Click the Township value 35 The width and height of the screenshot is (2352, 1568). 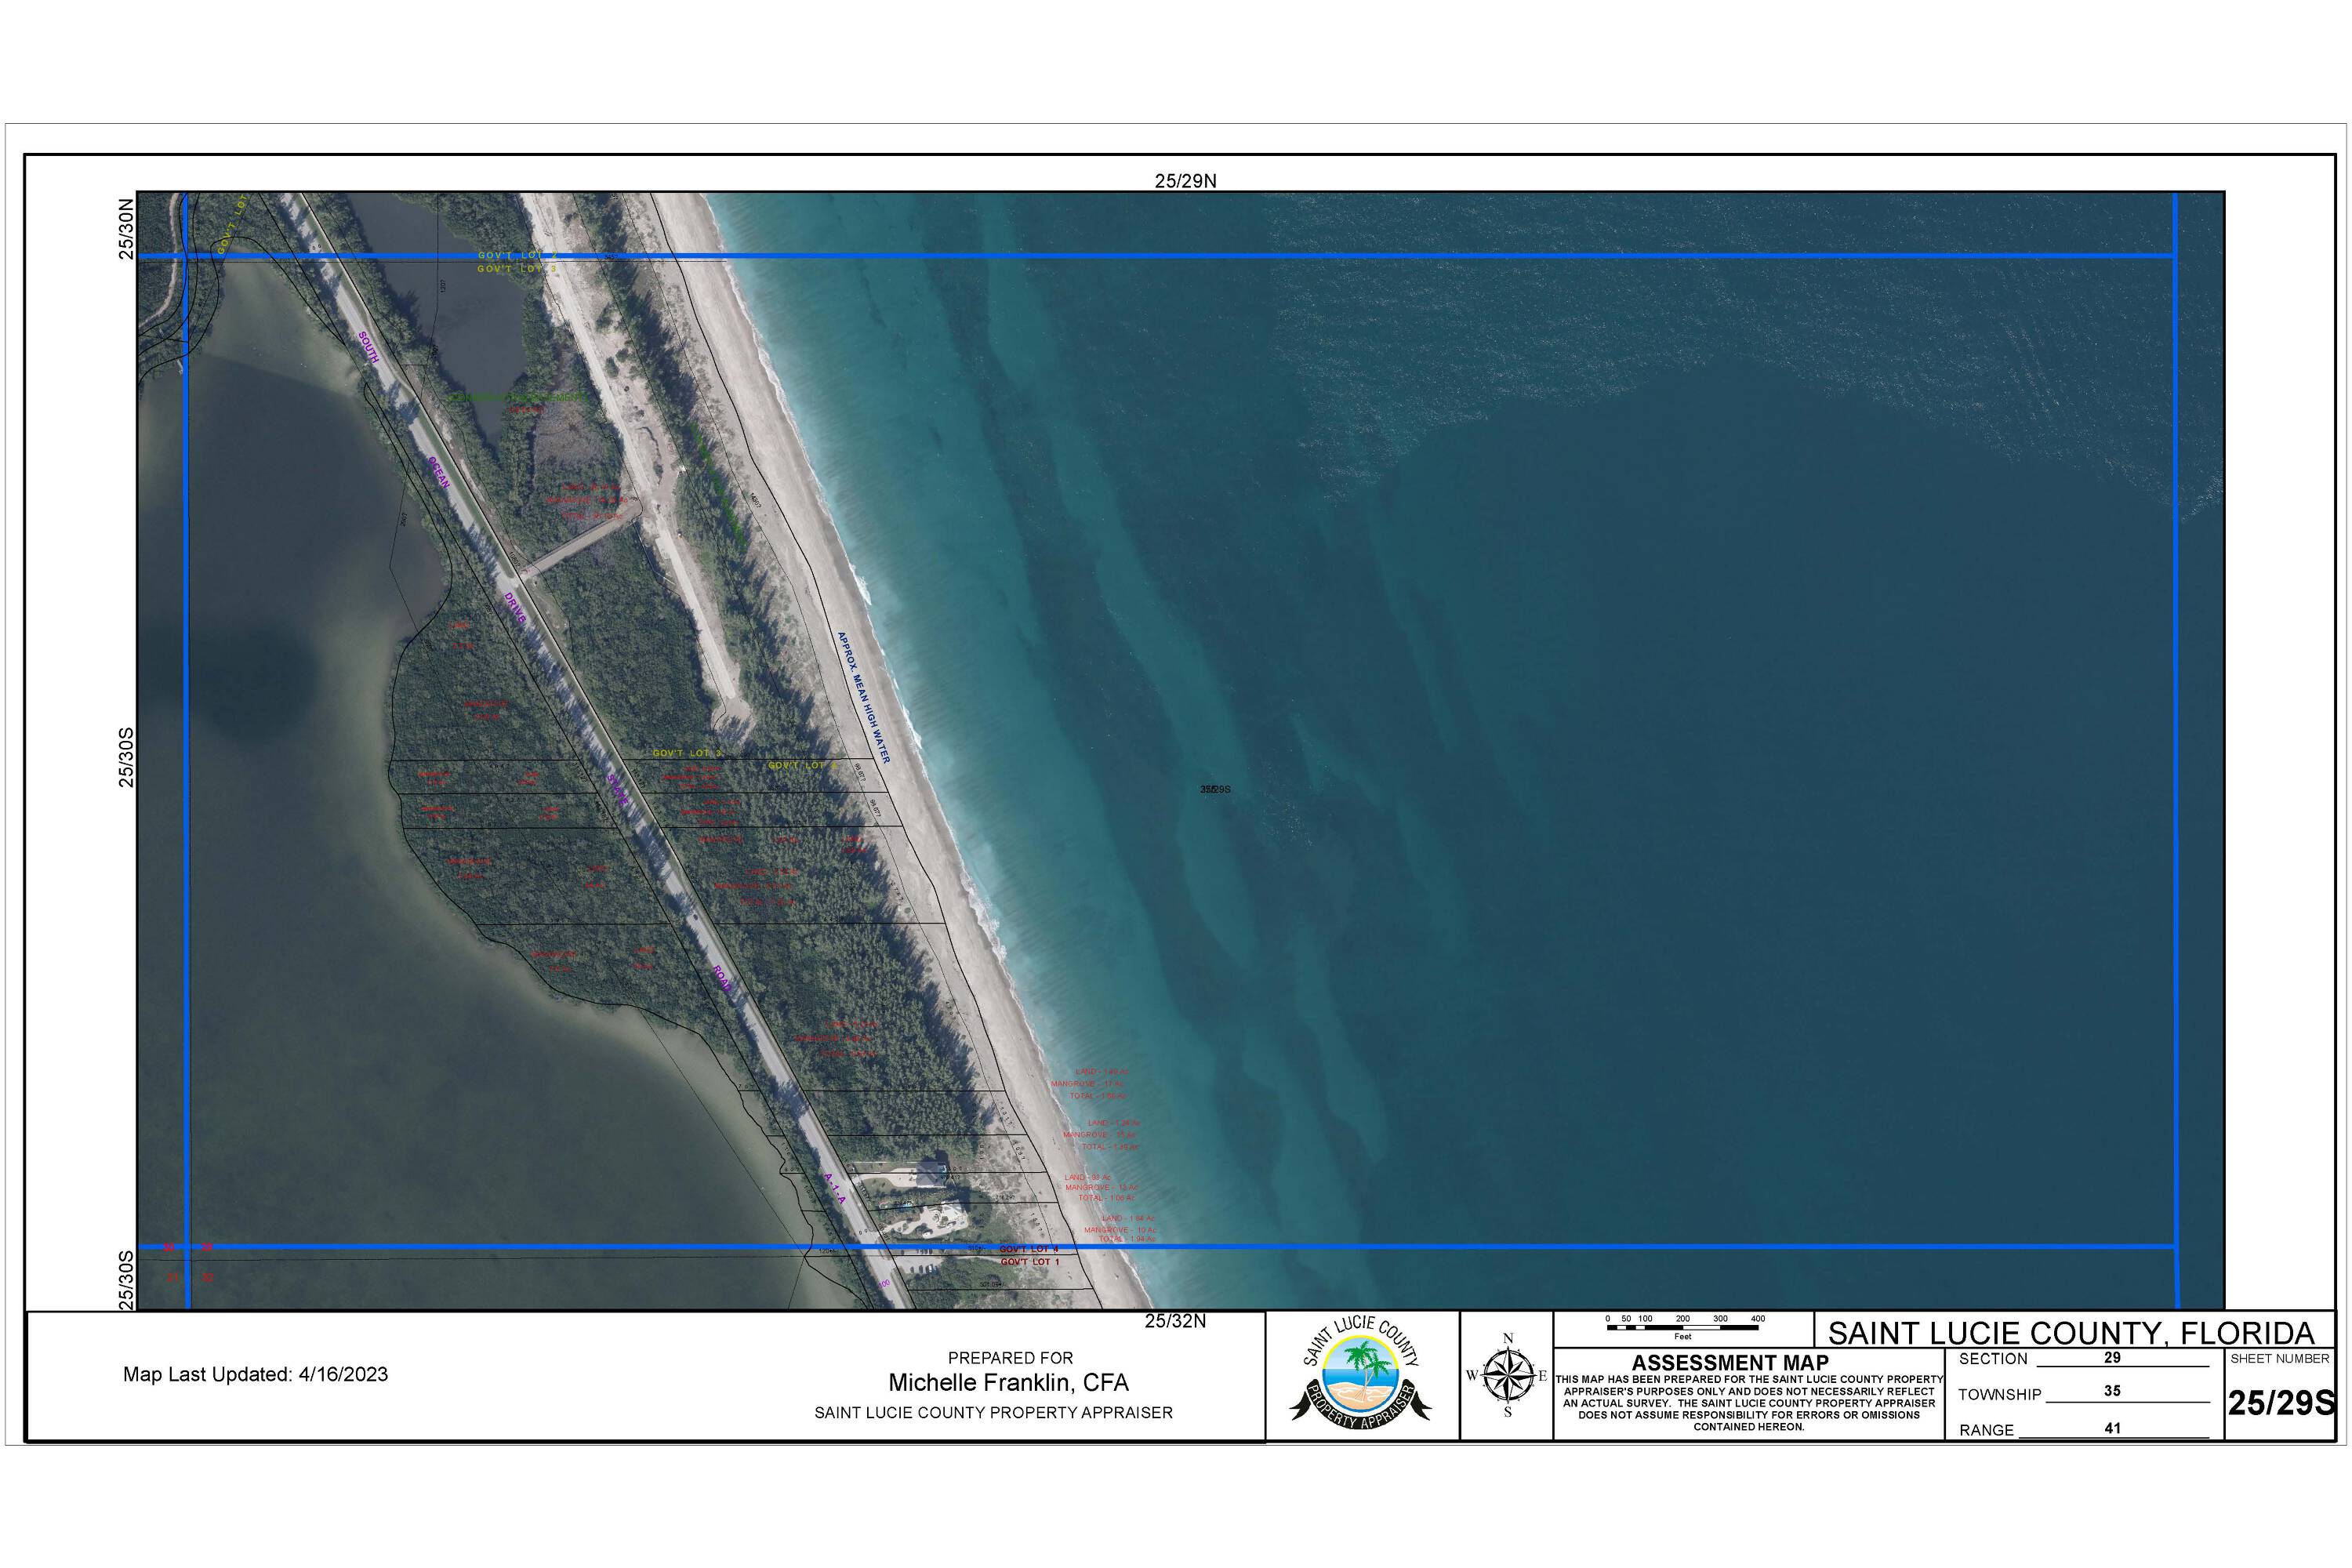pyautogui.click(x=2112, y=1391)
